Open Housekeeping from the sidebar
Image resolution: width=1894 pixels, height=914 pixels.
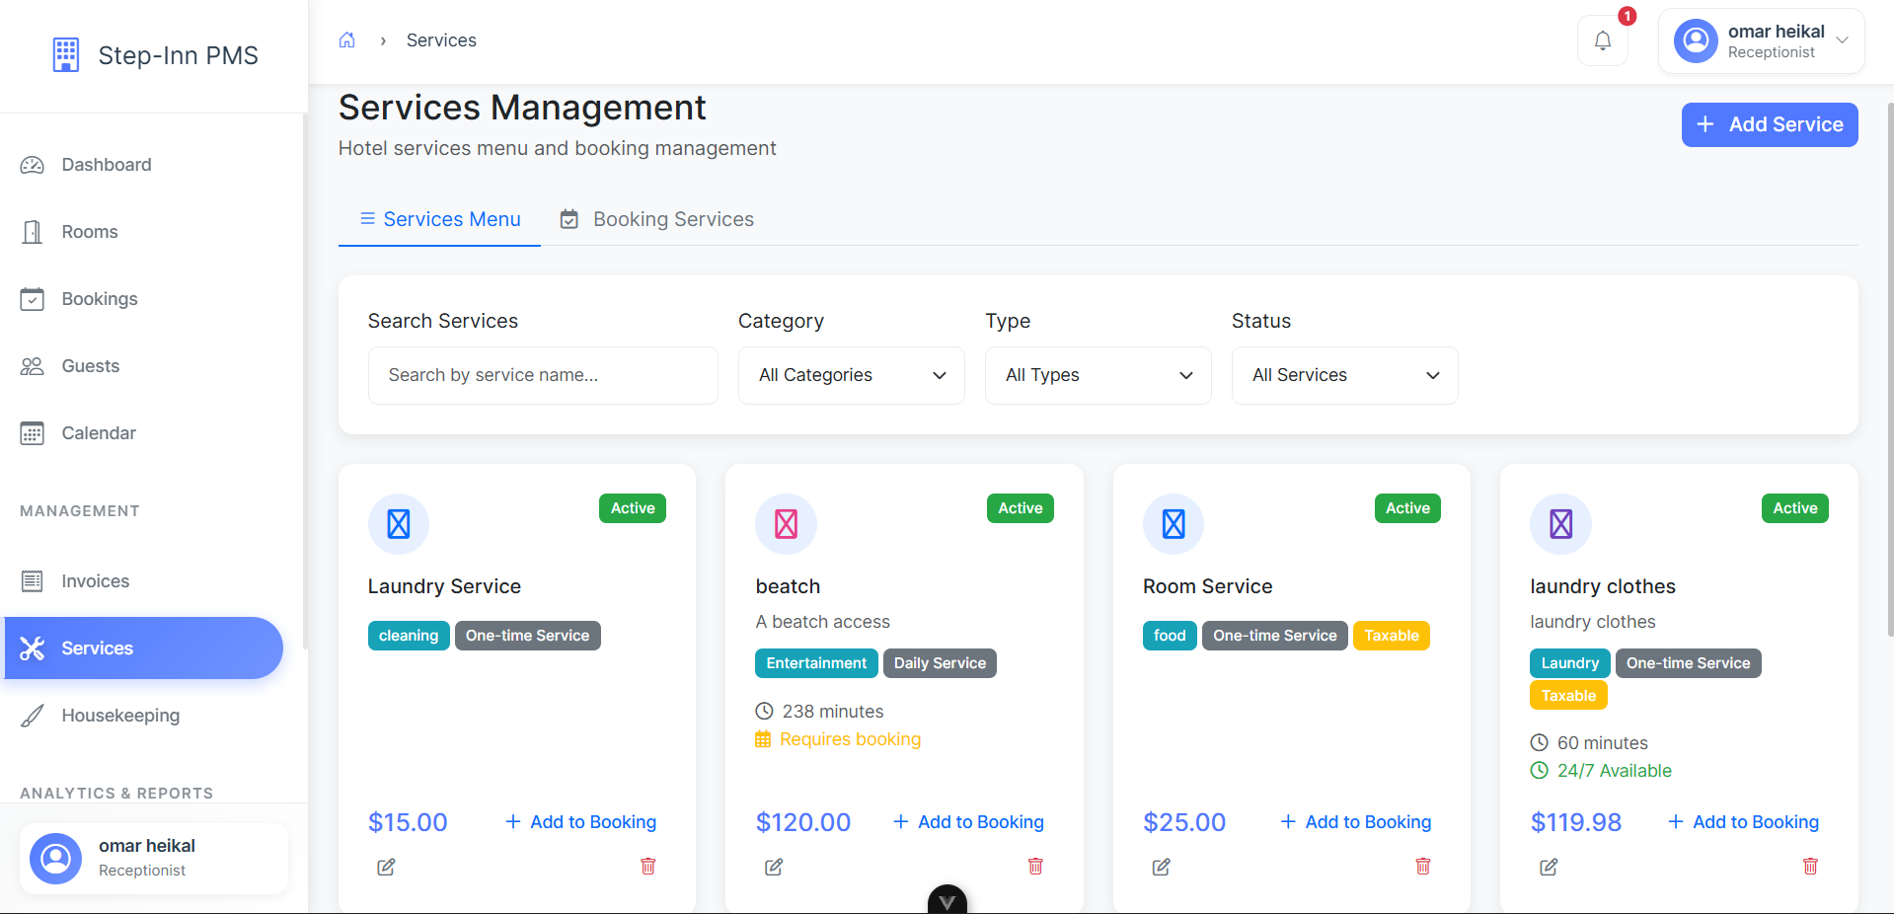(x=119, y=715)
